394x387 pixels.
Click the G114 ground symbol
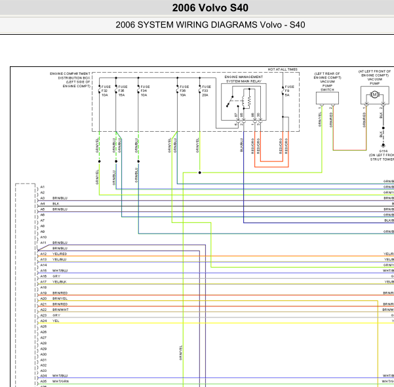tap(384, 146)
